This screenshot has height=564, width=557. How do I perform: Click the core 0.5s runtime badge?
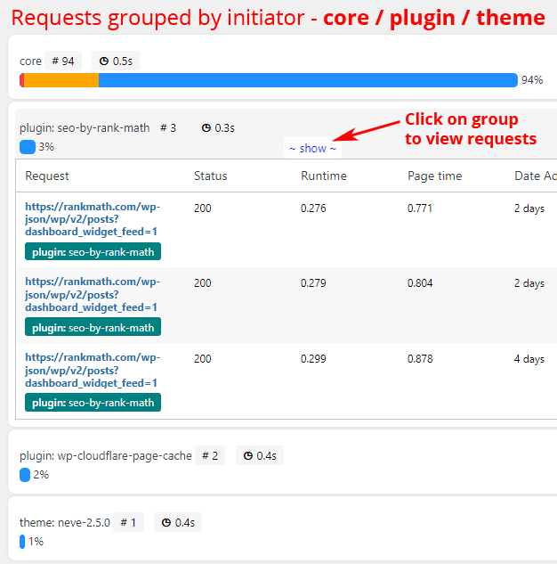tap(116, 61)
